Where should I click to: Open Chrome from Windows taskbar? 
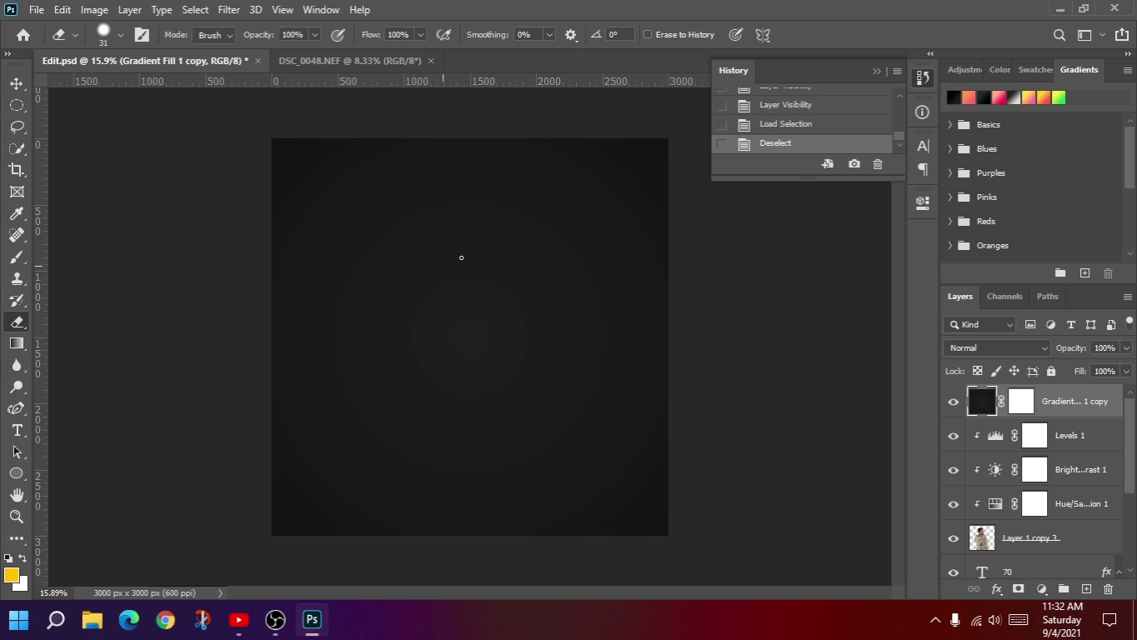165,620
